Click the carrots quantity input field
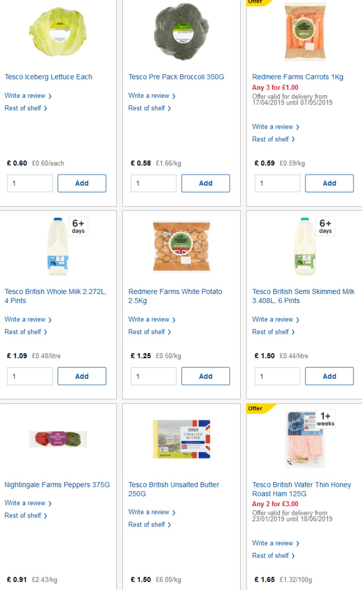The height and width of the screenshot is (590, 362). 277,183
